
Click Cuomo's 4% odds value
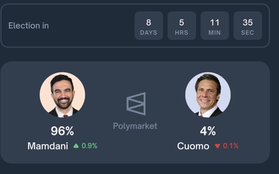click(x=208, y=131)
